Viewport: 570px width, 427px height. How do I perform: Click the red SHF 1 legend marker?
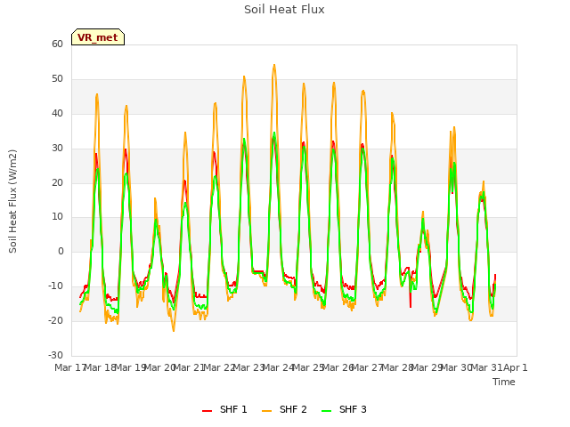(x=208, y=411)
